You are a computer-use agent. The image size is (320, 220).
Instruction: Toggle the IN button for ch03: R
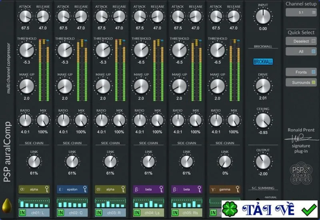[x=99, y=213]
